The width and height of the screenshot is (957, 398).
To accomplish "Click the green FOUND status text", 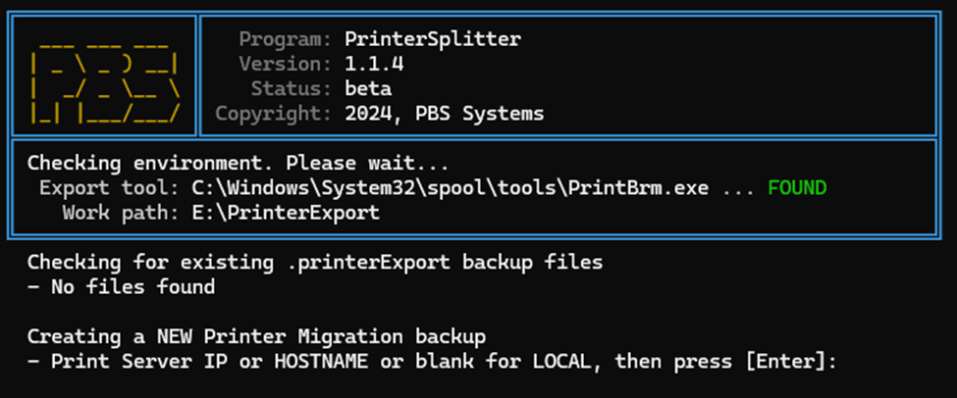I will [797, 187].
